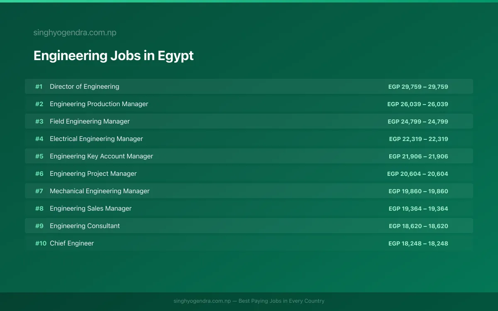Image resolution: width=498 pixels, height=311 pixels.
Task: Click salary 'EGP 18,620 – 18,620'
Action: tap(418, 226)
